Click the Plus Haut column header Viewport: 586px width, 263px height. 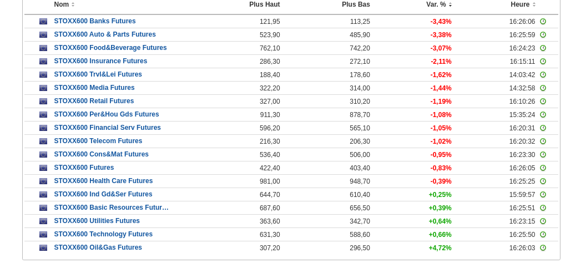pyautogui.click(x=264, y=4)
